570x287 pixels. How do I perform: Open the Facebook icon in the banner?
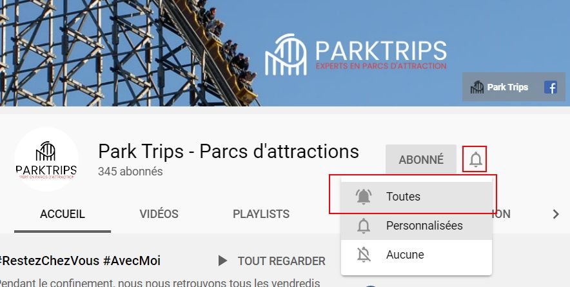pyautogui.click(x=551, y=87)
